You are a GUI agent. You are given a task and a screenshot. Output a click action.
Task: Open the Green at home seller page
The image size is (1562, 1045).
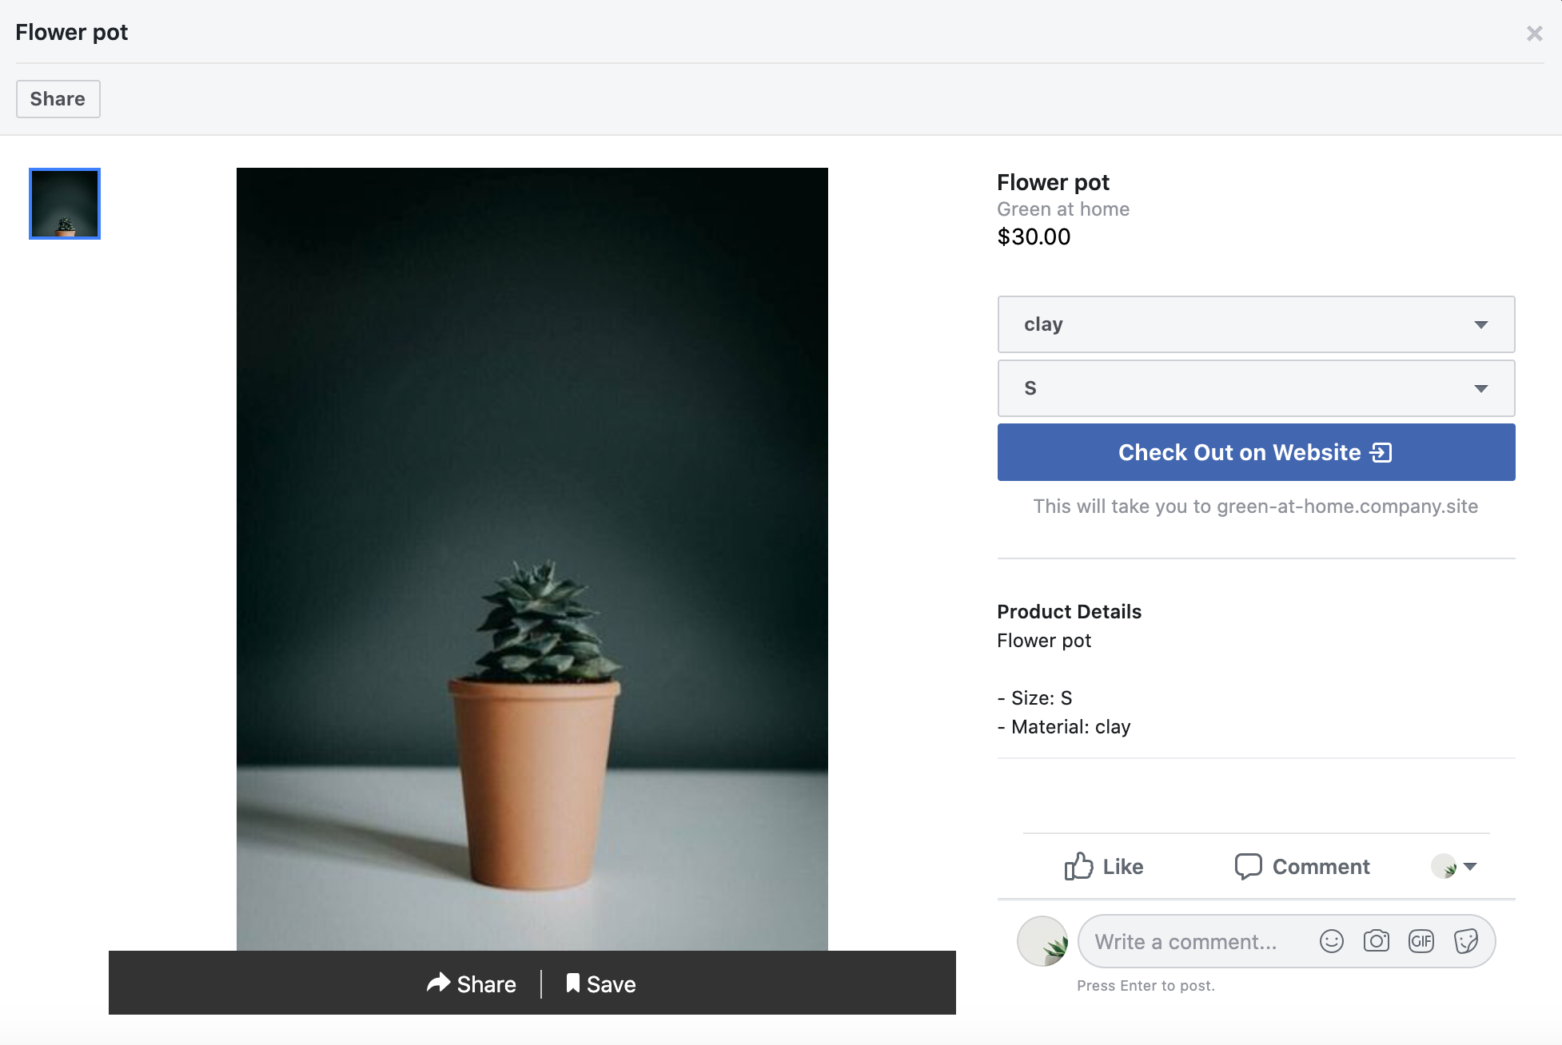click(1062, 209)
